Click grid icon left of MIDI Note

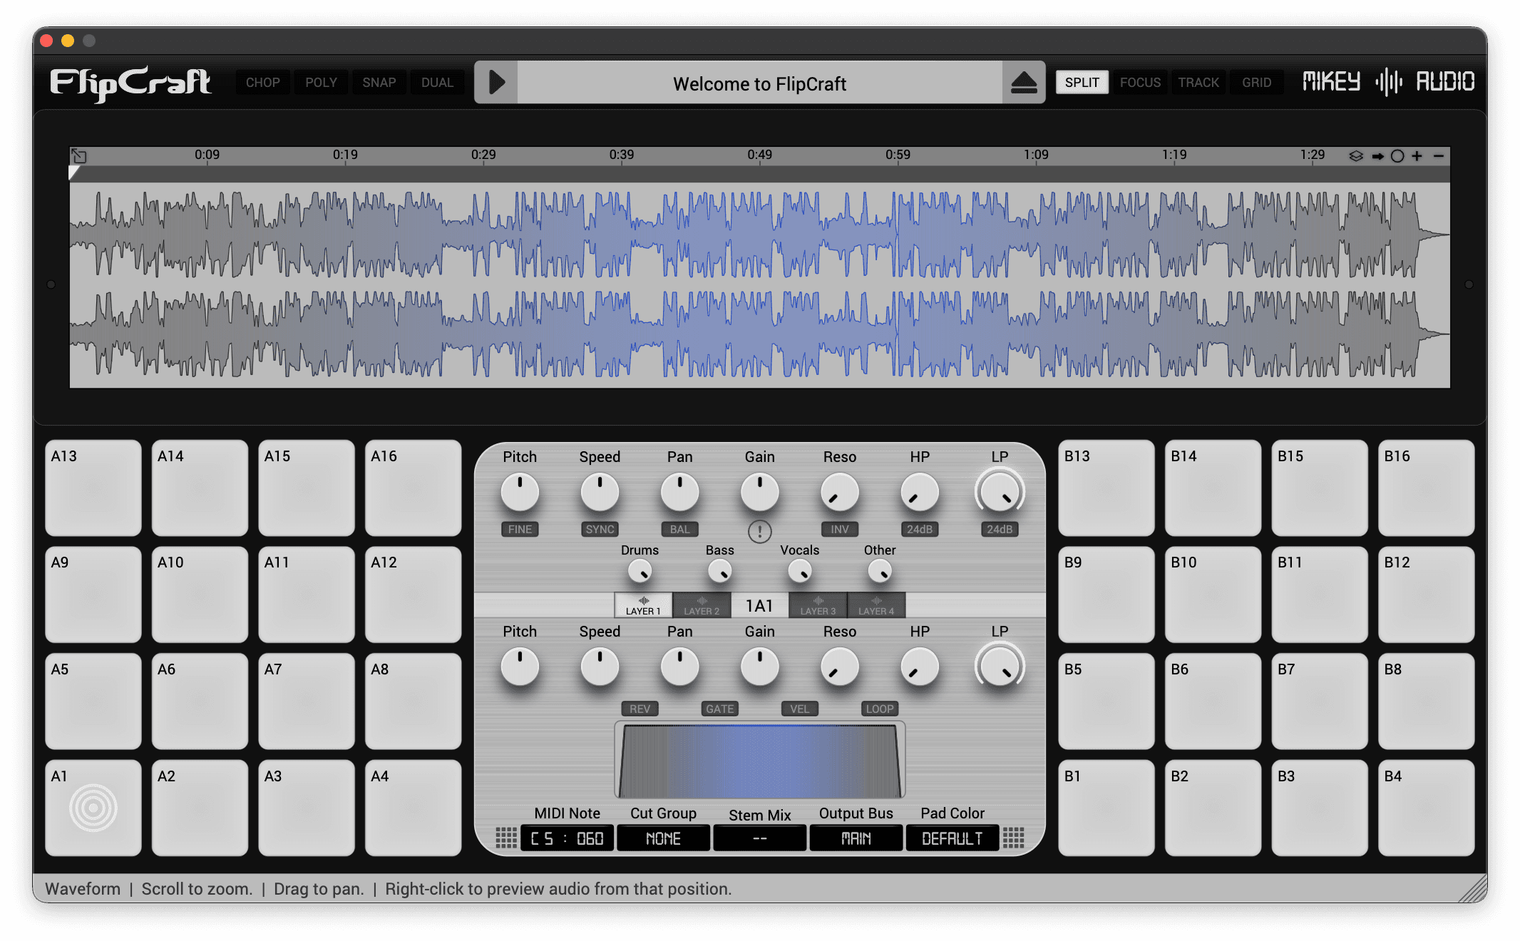point(505,838)
